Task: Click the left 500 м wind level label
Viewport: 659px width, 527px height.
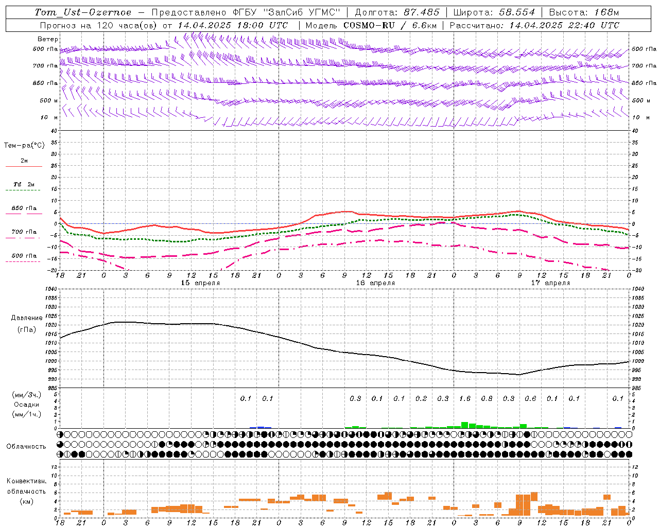Action: click(49, 100)
